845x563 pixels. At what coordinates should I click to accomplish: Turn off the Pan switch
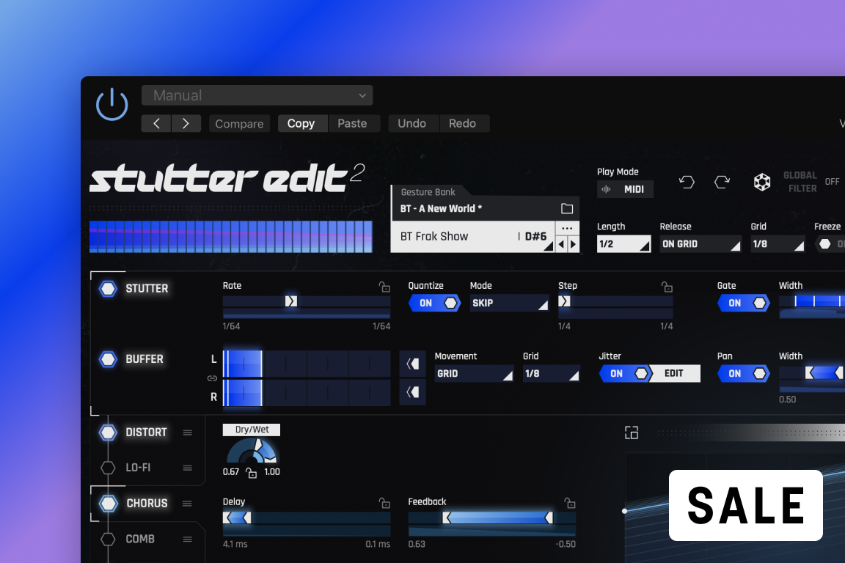coord(744,373)
